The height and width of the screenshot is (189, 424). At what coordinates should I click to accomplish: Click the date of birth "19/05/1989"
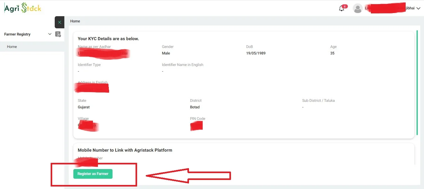pyautogui.click(x=256, y=53)
